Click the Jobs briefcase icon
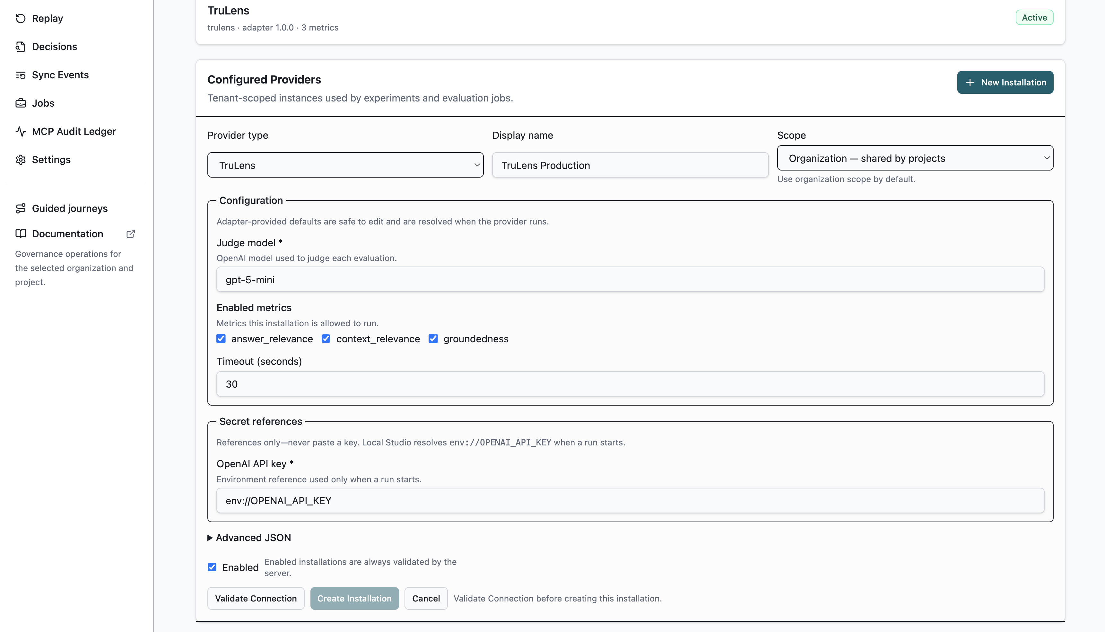1105x632 pixels. click(x=21, y=103)
